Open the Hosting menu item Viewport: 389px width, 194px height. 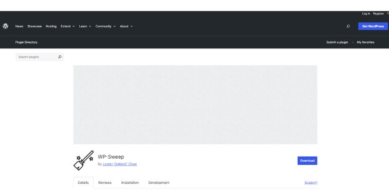(x=51, y=26)
